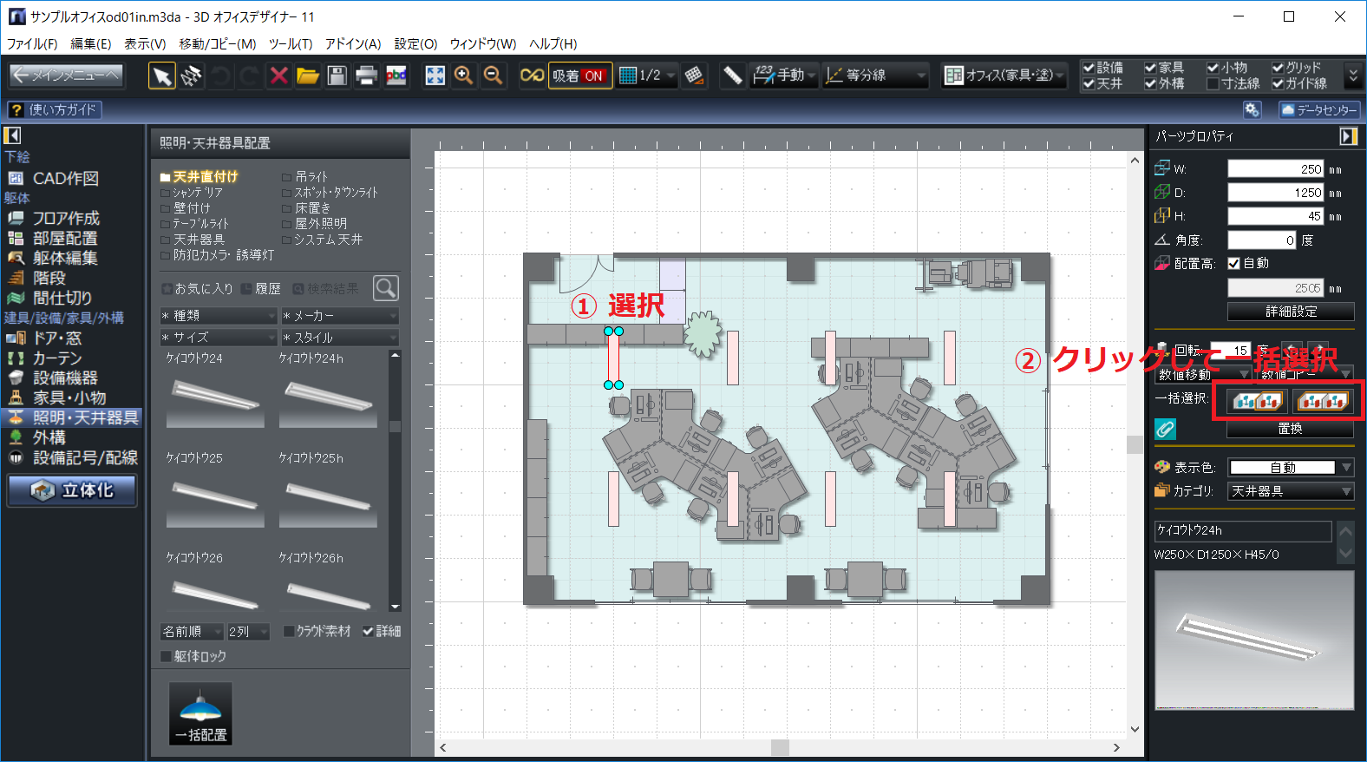
Task: Open the カテゴリ dropdown
Action: (x=1291, y=491)
